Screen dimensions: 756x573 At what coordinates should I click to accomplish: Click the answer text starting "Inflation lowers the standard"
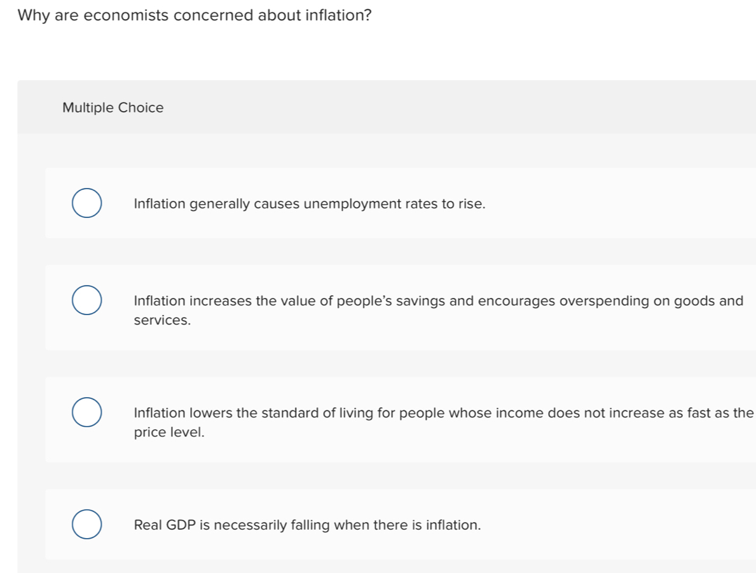tap(443, 413)
